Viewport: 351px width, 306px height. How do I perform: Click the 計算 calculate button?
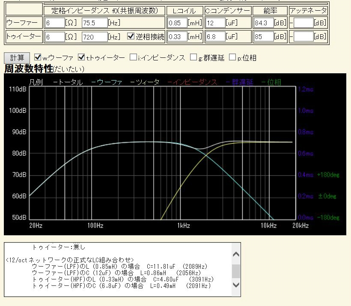pyautogui.click(x=17, y=57)
